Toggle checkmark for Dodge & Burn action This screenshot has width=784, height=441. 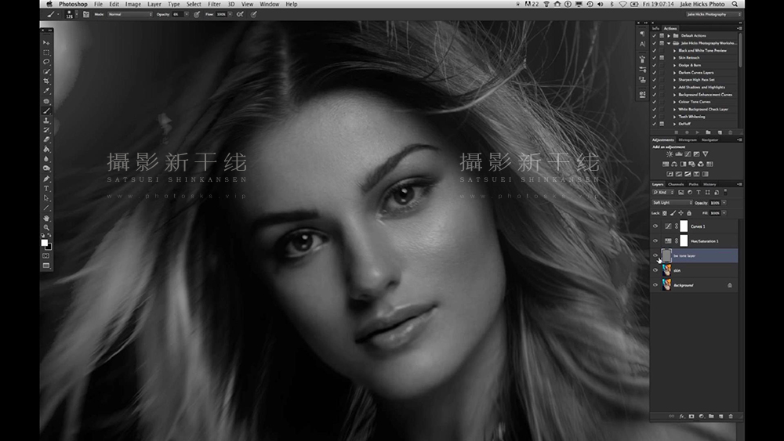click(655, 65)
